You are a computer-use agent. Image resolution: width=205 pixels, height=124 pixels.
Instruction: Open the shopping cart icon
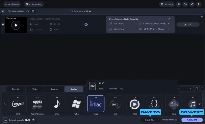[x=185, y=4]
